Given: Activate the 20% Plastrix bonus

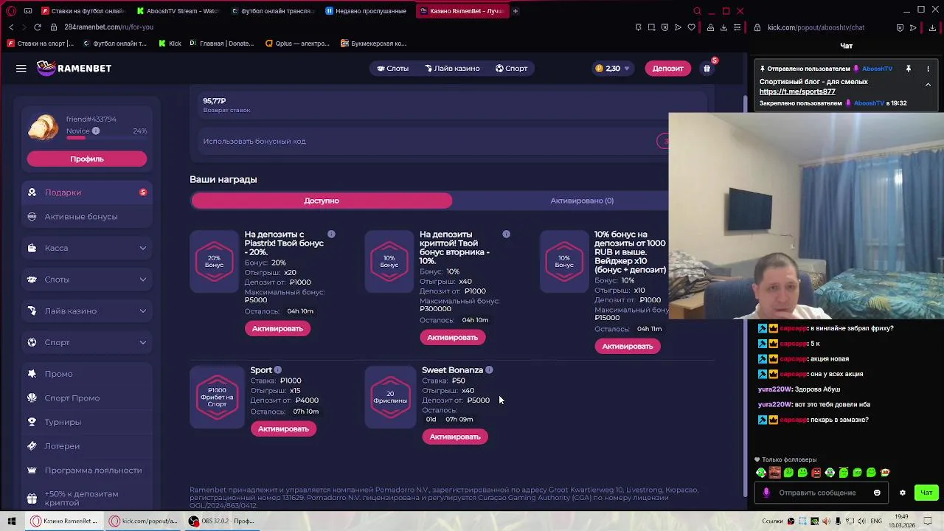Looking at the screenshot, I should coord(277,329).
